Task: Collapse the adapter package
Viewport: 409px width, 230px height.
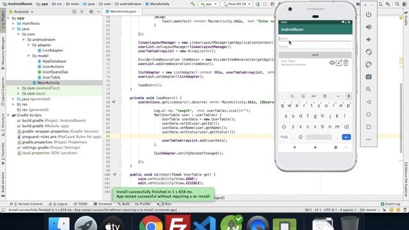Action: (x=29, y=45)
